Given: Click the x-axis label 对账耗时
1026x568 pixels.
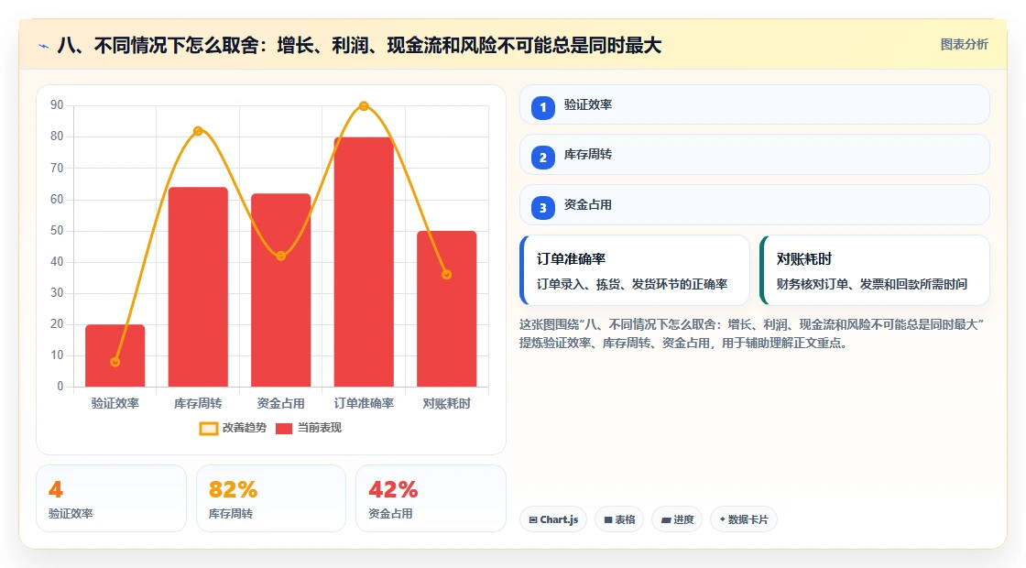Looking at the screenshot, I should point(447,404).
